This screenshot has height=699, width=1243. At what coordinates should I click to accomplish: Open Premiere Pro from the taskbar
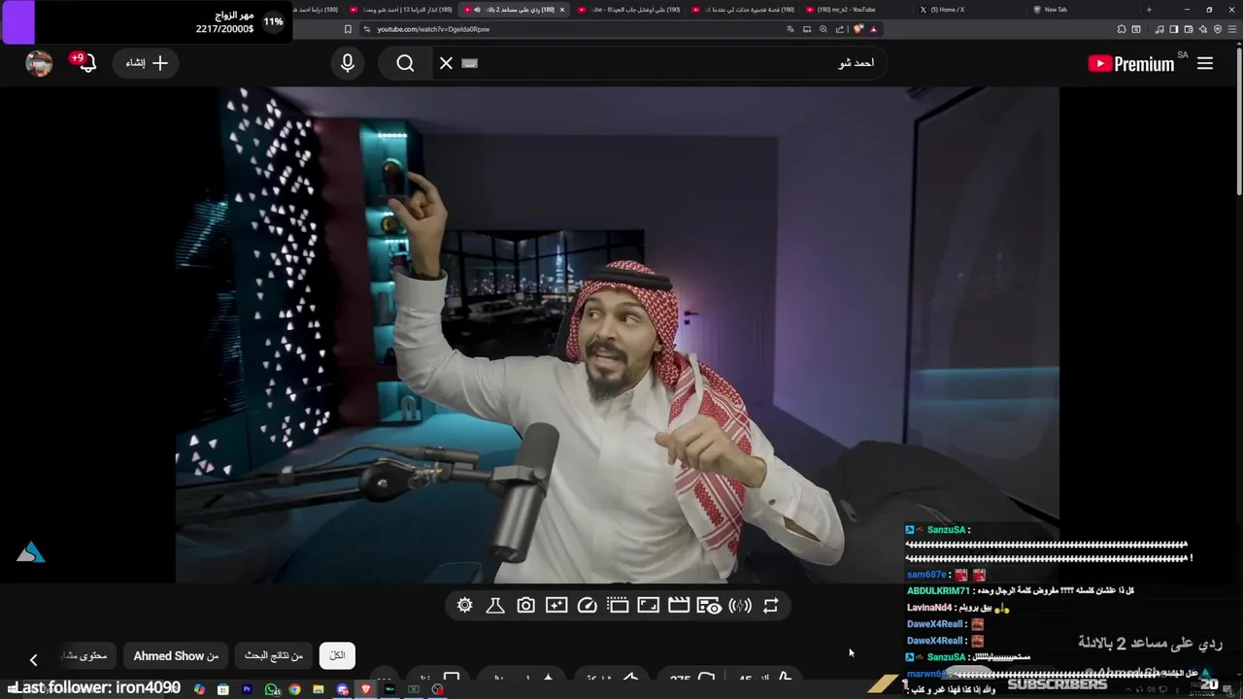coord(247,689)
